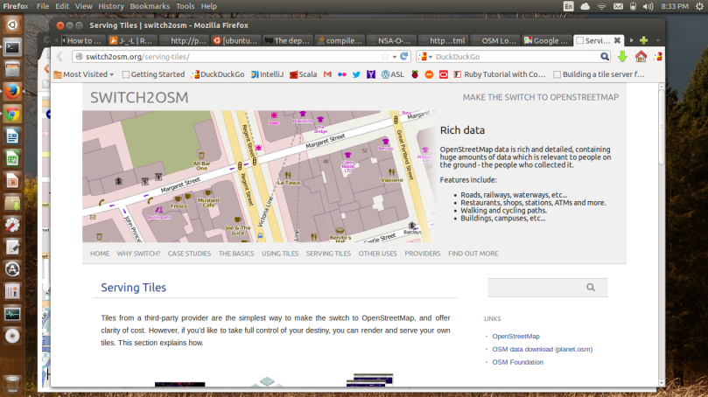The height and width of the screenshot is (397, 708).
Task: Open the Wi-Fi network indicator
Action: coord(601,6)
